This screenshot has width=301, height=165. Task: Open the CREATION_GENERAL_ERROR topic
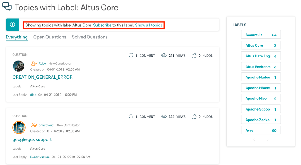coord(42,77)
